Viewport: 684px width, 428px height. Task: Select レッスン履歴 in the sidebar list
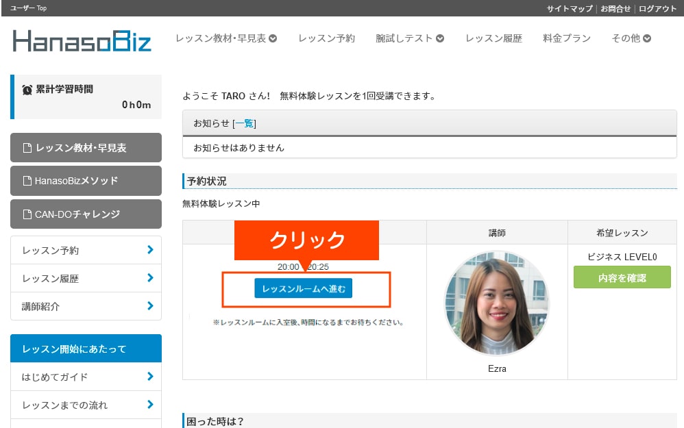(x=86, y=278)
